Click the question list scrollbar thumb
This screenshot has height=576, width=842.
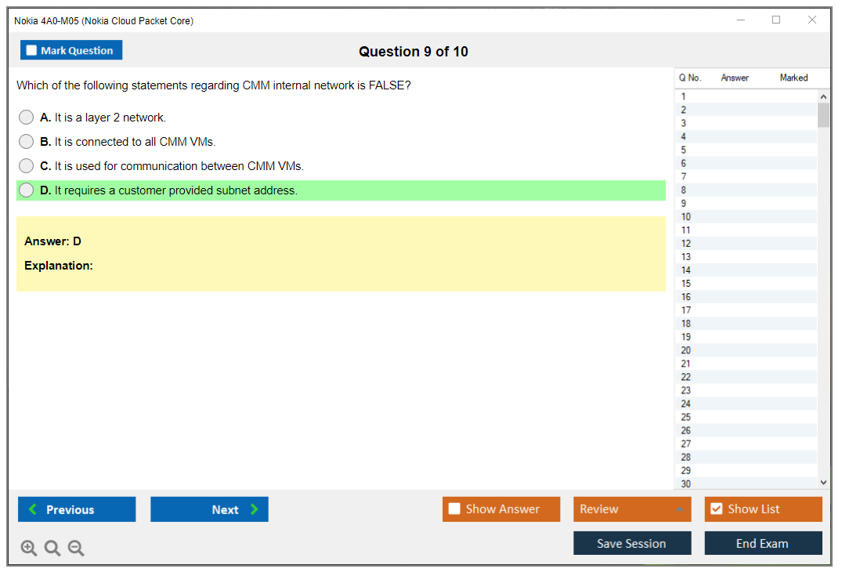(x=823, y=115)
